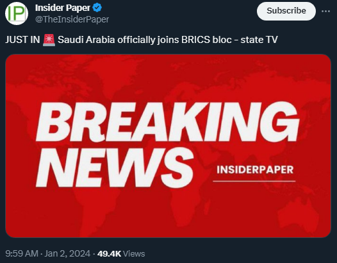Screen dimensions: 337x263
Task: Click the tweet text about Saudi Arabia BRICS
Action: tap(142, 40)
